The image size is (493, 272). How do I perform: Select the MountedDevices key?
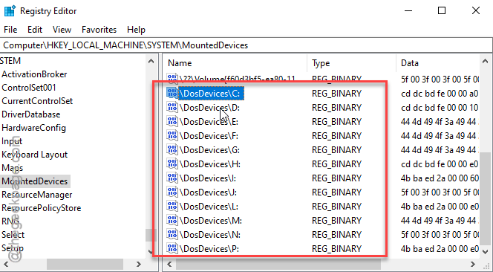pos(35,181)
